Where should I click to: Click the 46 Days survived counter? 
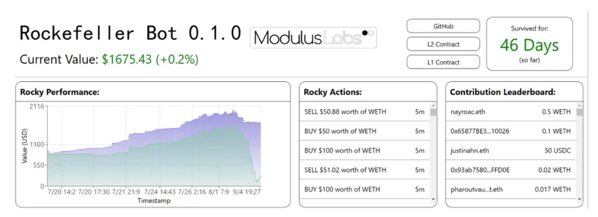(x=529, y=45)
